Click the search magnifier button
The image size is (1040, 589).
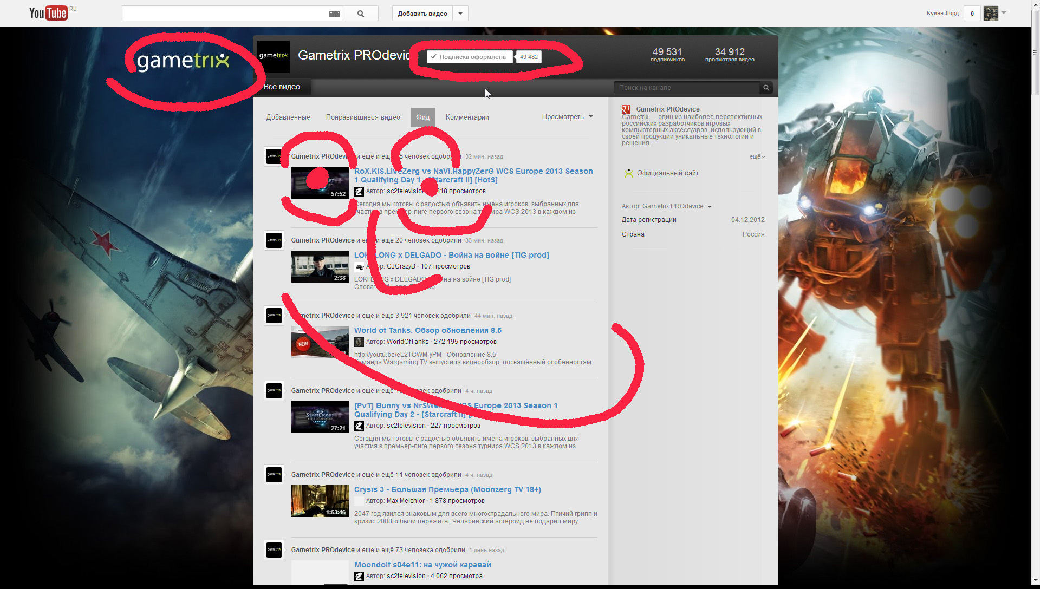pos(361,14)
